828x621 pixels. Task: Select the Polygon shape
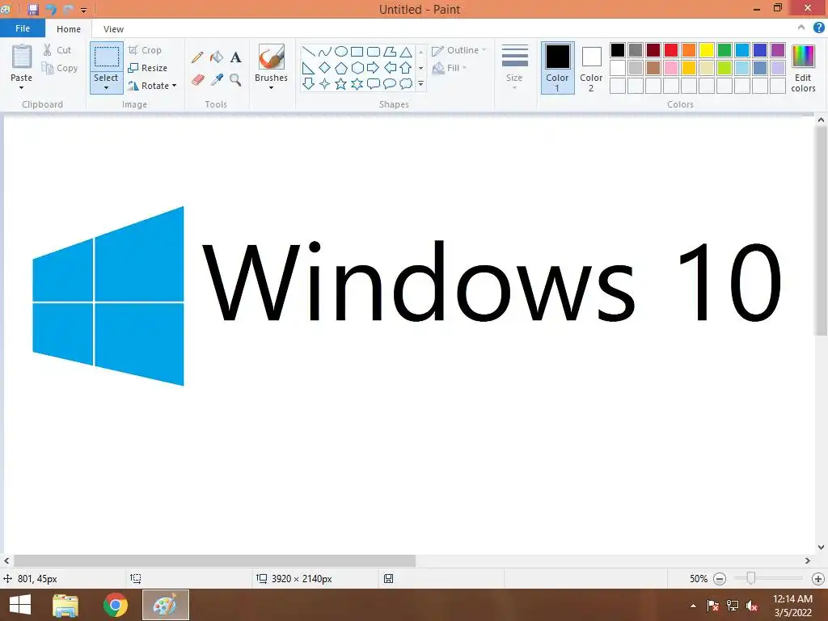390,51
